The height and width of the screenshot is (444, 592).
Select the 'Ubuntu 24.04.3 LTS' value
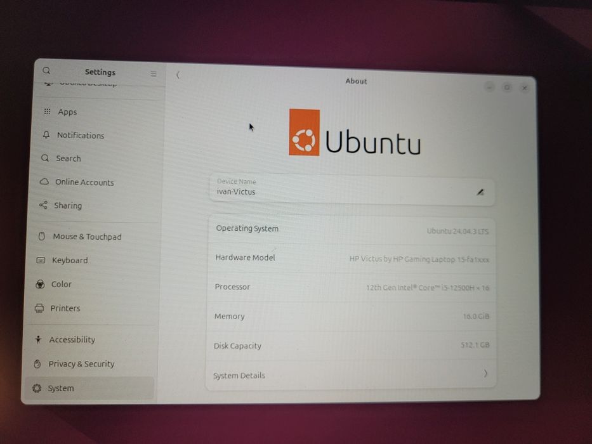point(457,231)
